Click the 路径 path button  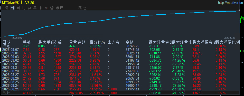pos(82,8)
